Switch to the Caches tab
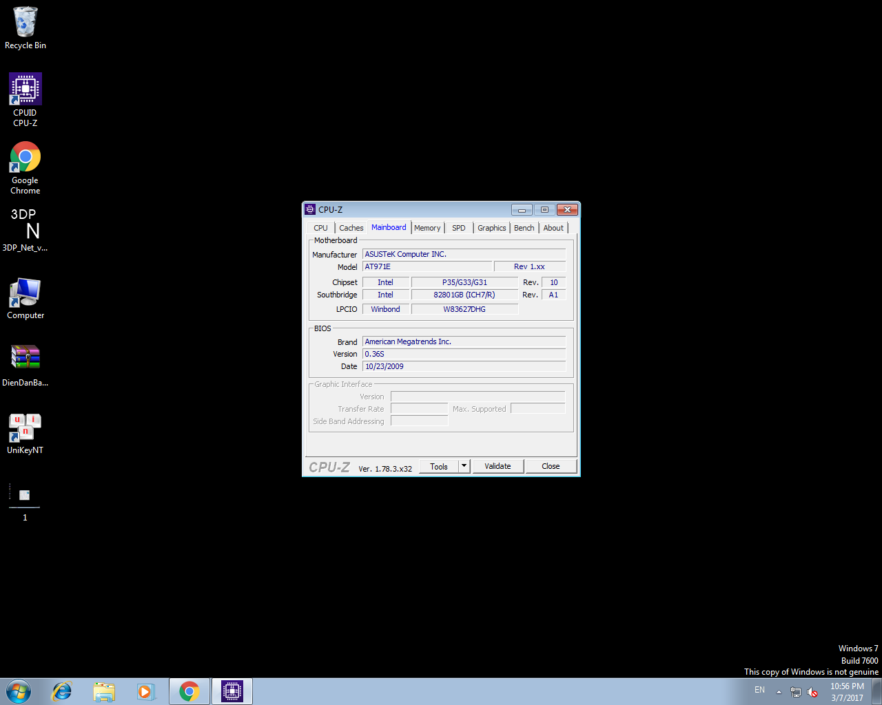882x705 pixels. coord(351,228)
